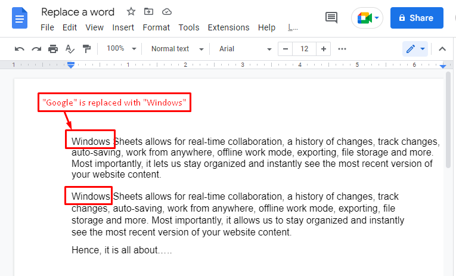This screenshot has height=276, width=456.
Task: Click the text your website content. in the first paragraph
Action: (116, 175)
